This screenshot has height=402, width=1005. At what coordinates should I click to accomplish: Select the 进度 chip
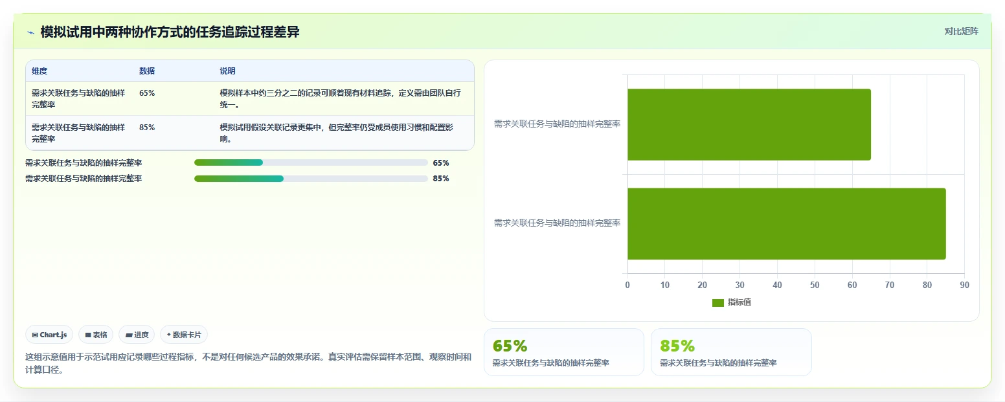click(137, 335)
